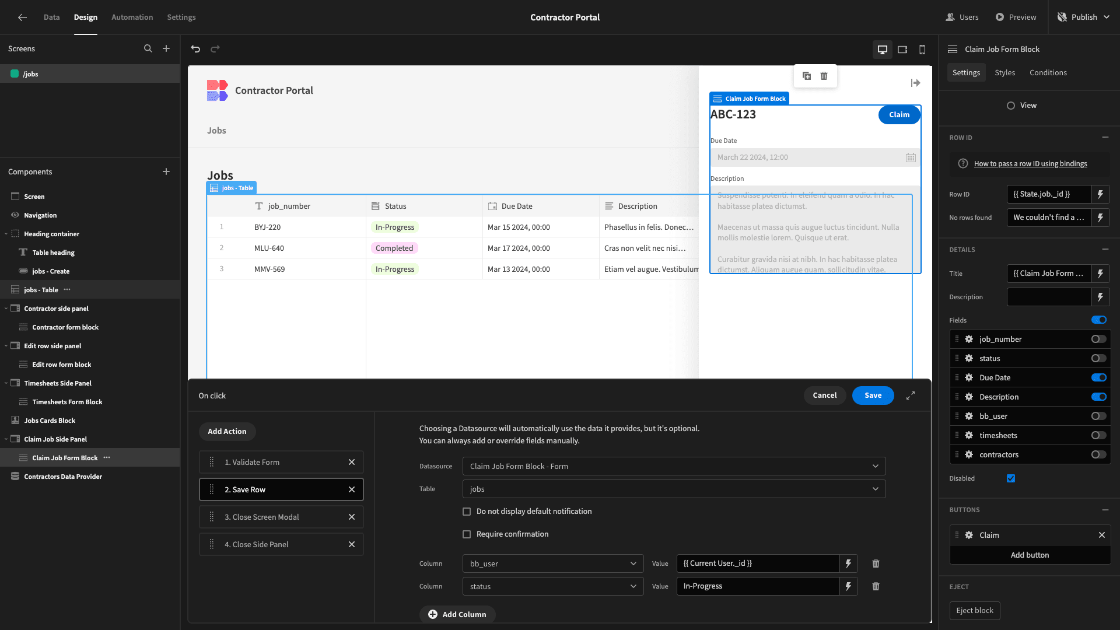
Task: Disable the Due Date field toggle
Action: 1099,377
